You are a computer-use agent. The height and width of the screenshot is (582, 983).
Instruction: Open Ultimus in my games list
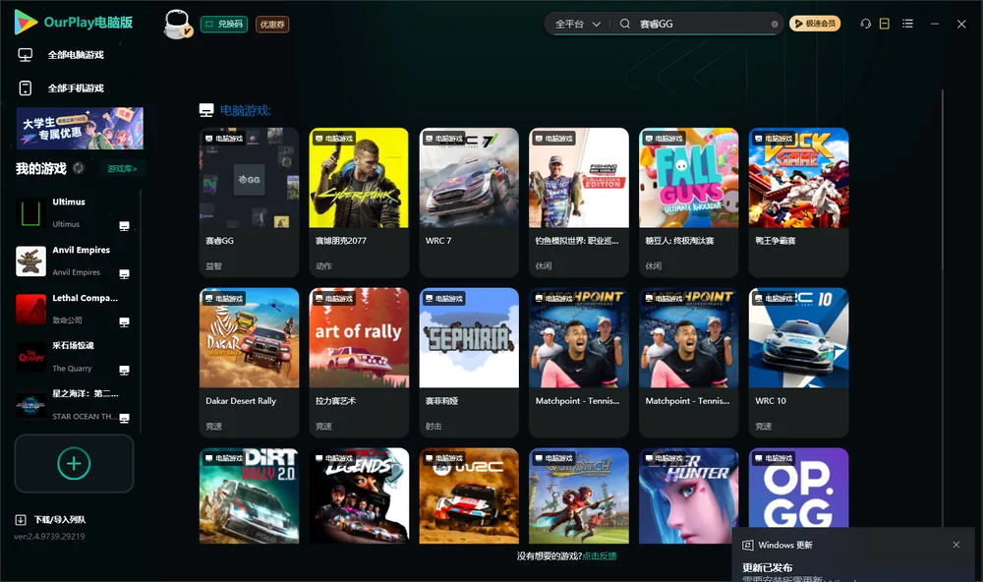pos(74,213)
